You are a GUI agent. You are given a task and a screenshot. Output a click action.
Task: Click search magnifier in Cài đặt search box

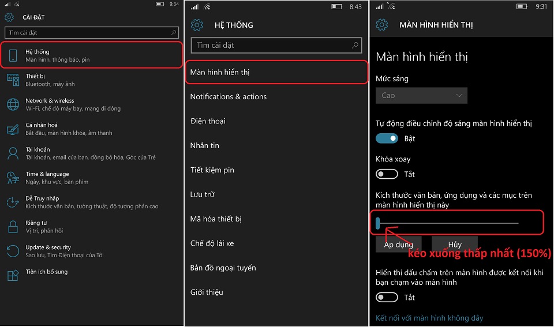click(x=174, y=32)
